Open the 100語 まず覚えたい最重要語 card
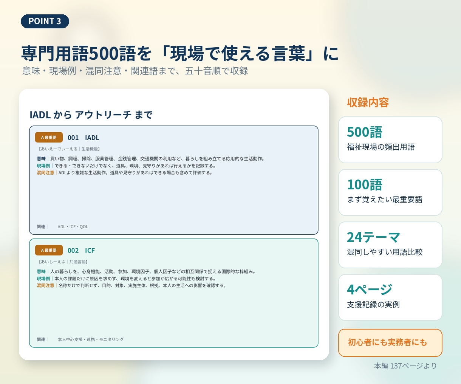 (x=390, y=192)
